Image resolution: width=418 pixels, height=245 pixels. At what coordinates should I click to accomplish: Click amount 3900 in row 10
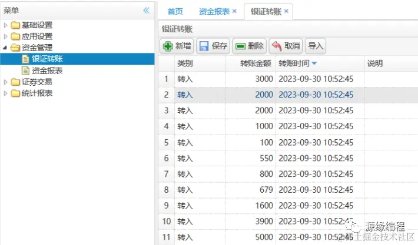(x=264, y=221)
